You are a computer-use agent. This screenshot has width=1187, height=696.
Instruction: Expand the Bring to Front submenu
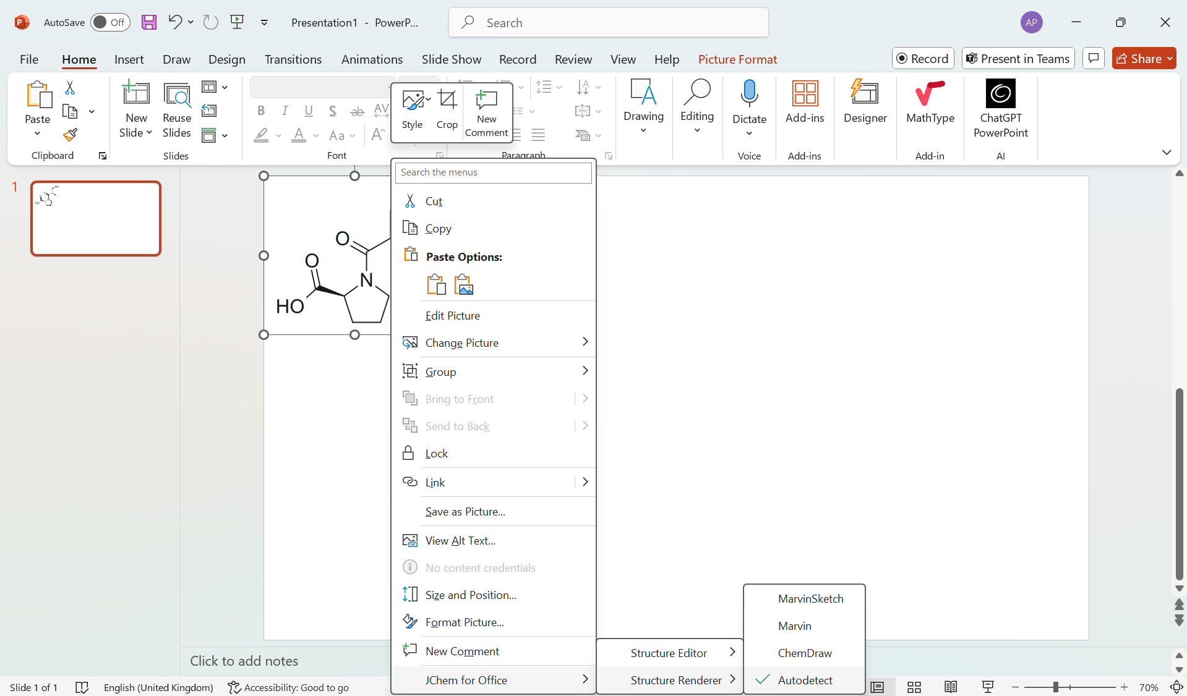[x=584, y=398]
